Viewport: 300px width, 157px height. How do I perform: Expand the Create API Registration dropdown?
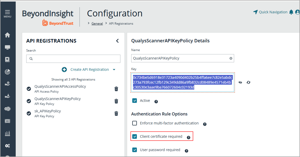114,69
